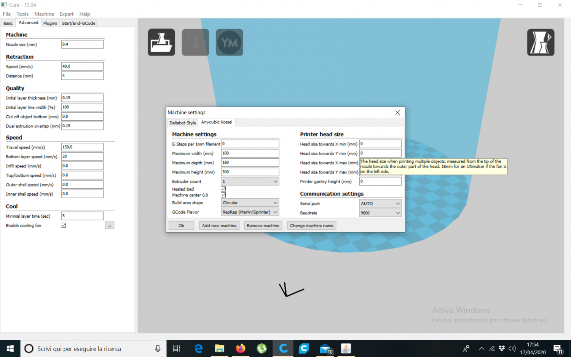
Task: Click the Minimal layer time (sec) field
Action: point(82,216)
